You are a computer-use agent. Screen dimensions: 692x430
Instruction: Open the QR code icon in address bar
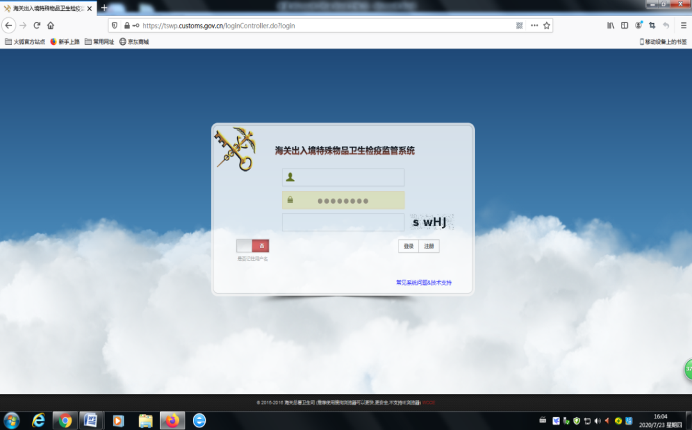(520, 26)
